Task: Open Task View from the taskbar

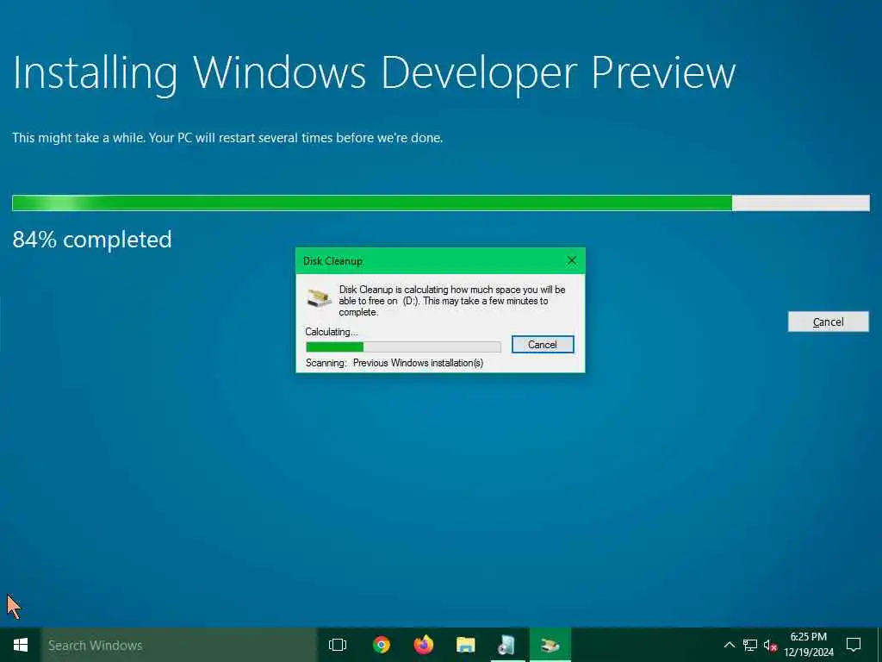Action: click(338, 645)
